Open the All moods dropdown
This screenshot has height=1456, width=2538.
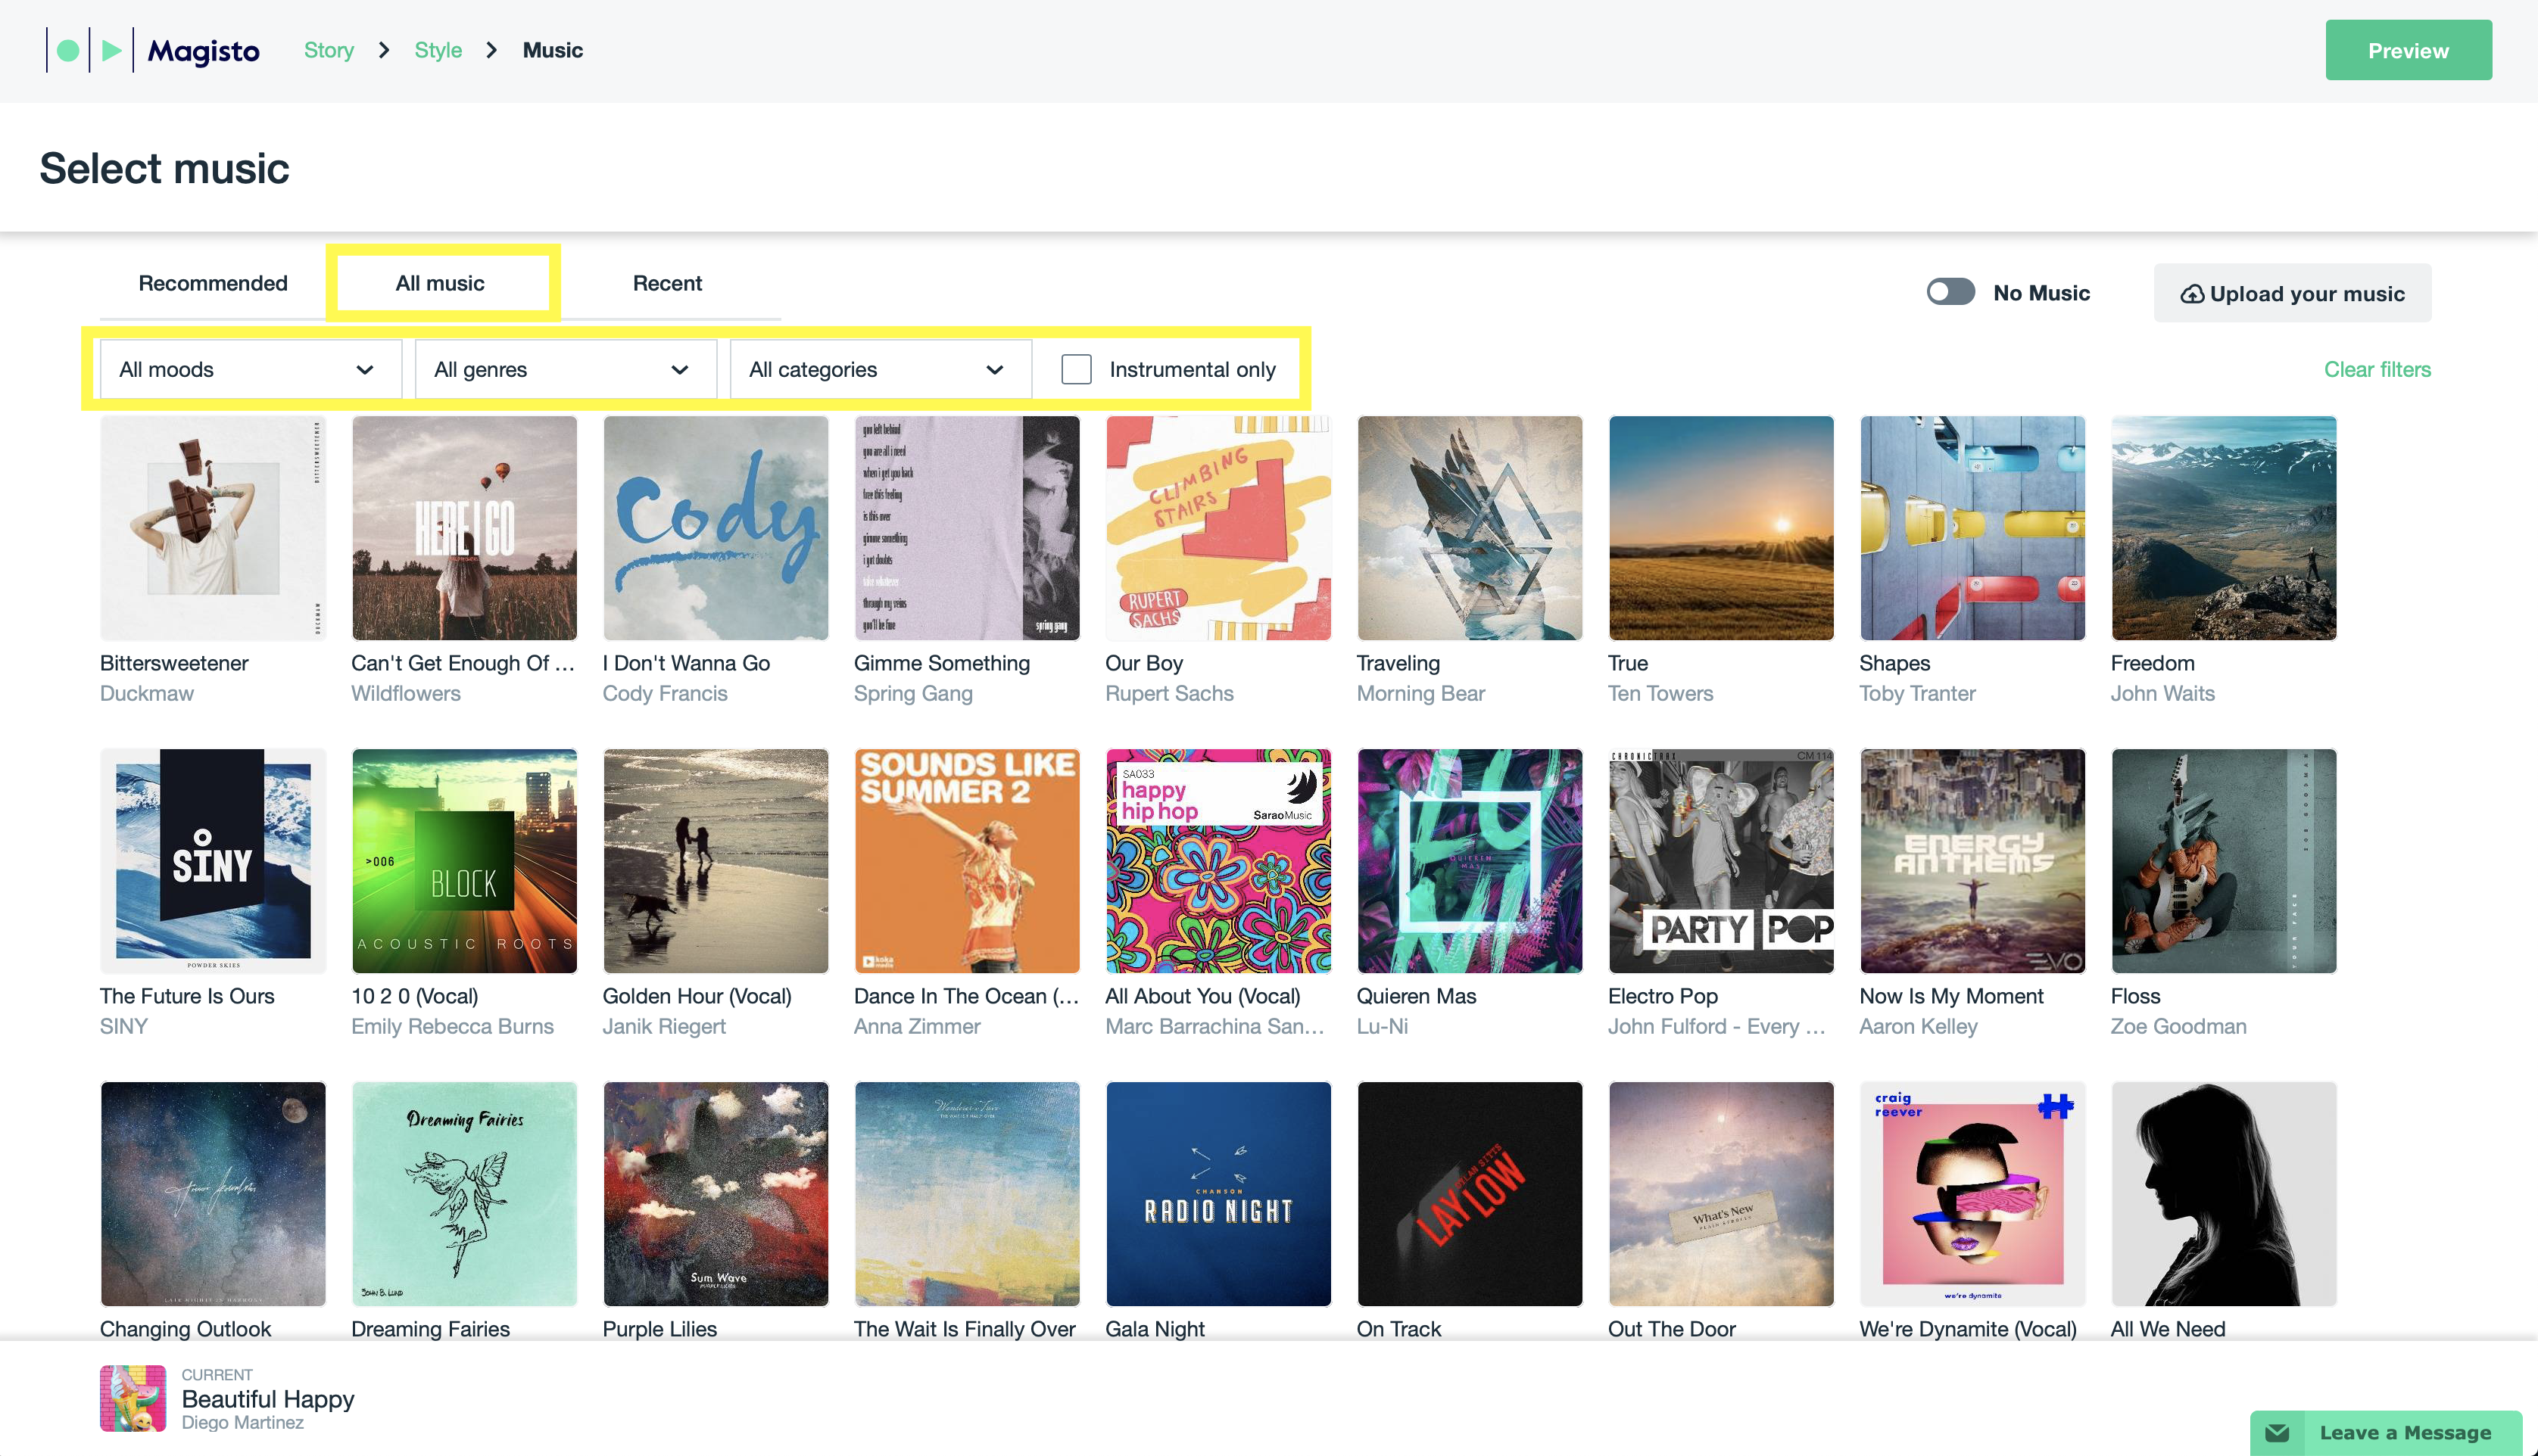pos(250,369)
